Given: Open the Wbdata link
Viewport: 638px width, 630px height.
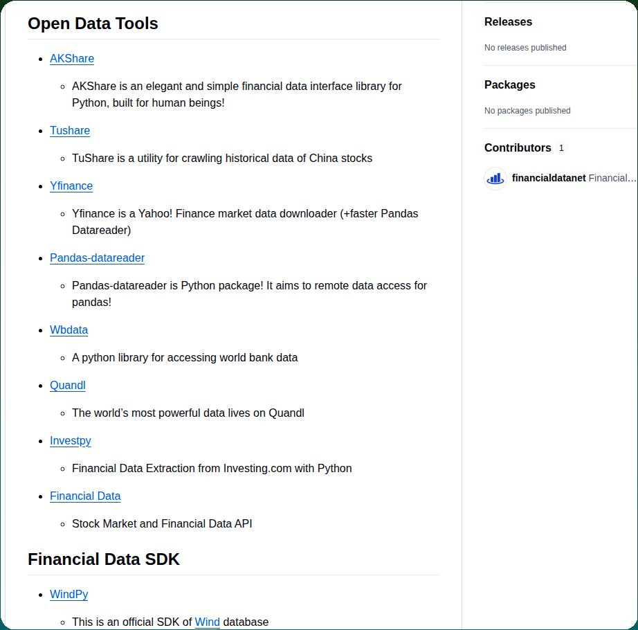Looking at the screenshot, I should [69, 330].
